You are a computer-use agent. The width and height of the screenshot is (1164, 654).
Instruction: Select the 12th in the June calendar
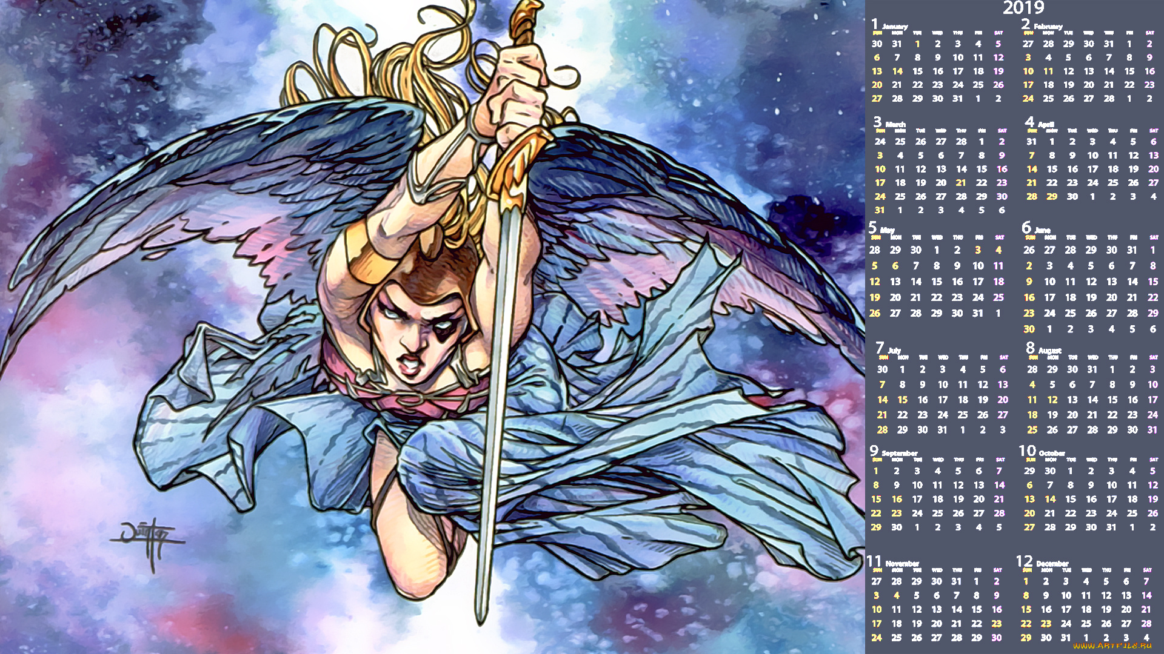coord(1091,282)
